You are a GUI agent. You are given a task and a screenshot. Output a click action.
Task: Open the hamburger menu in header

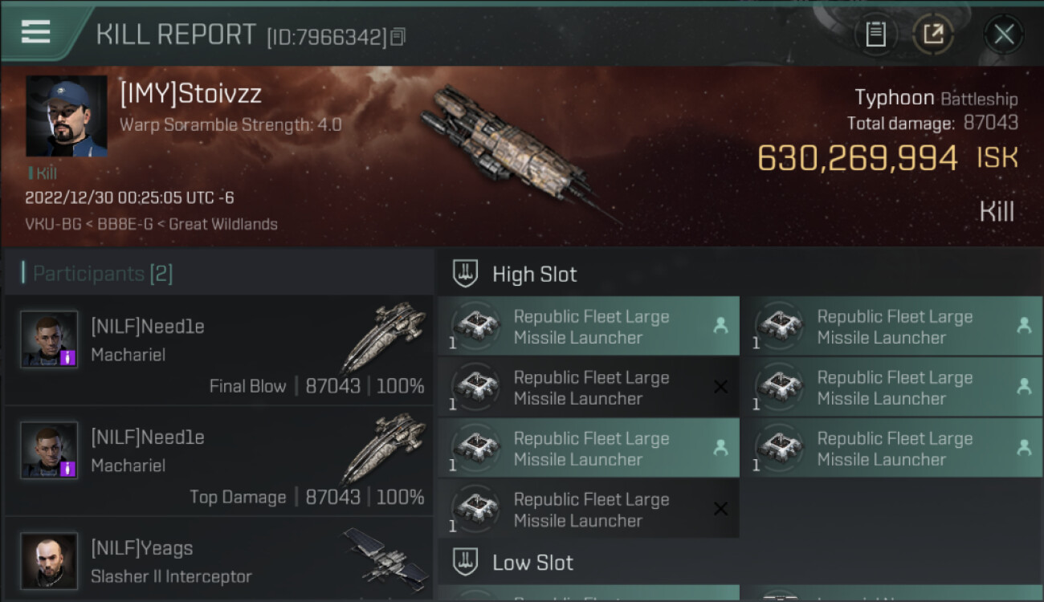coord(35,32)
